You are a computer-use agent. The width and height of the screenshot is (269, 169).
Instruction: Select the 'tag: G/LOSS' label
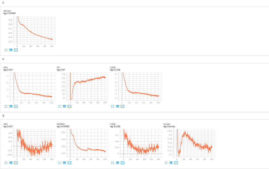(x=115, y=126)
